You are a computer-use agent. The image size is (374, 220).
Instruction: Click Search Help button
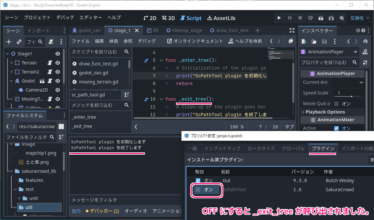point(245,41)
